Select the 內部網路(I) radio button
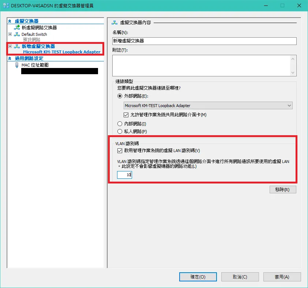Image resolution: width=308 pixels, height=288 pixels. (x=120, y=124)
